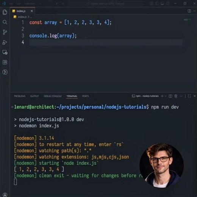The width and height of the screenshot is (197, 197).
Task: Open the Selection menu
Action: coord(30,3)
